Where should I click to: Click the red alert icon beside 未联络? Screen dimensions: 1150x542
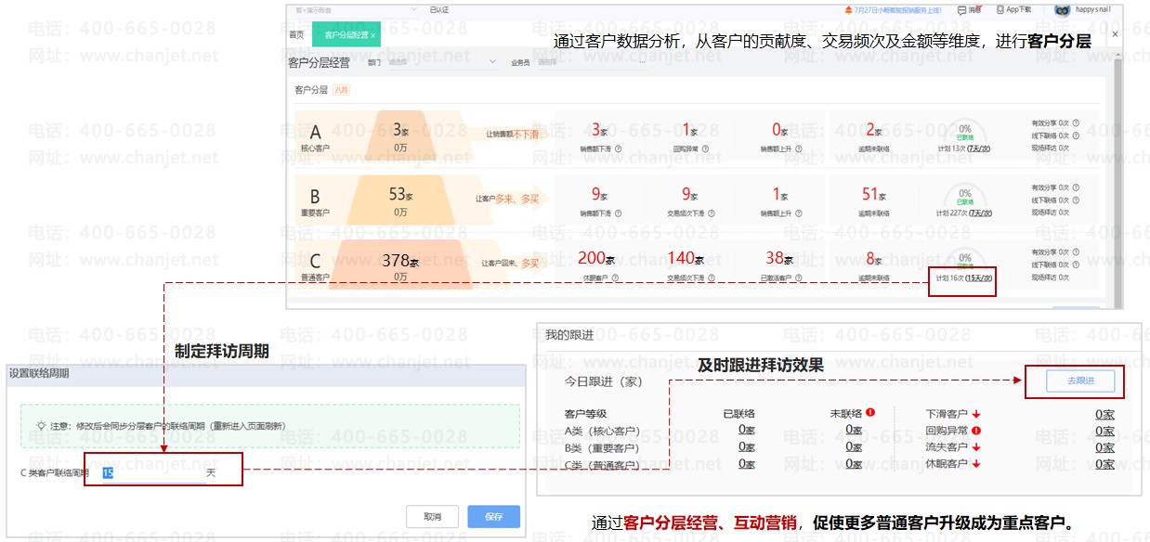click(x=870, y=412)
